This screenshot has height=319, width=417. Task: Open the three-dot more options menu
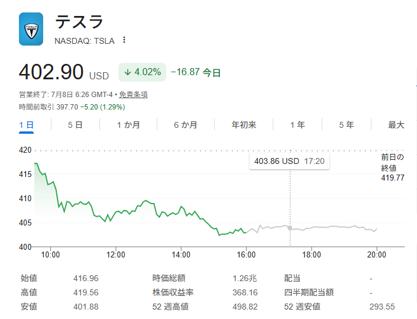[x=124, y=40]
